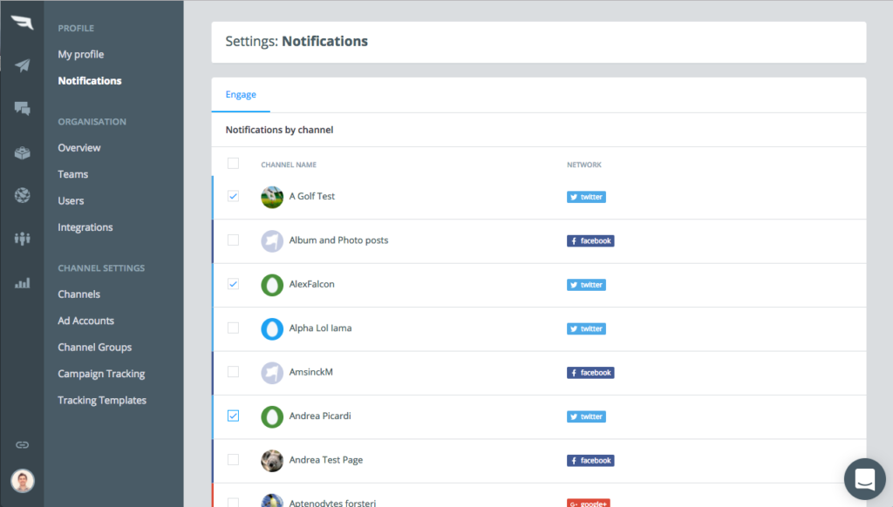Check the Andrea Test Page checkbox
This screenshot has height=507, width=893.
click(x=233, y=459)
